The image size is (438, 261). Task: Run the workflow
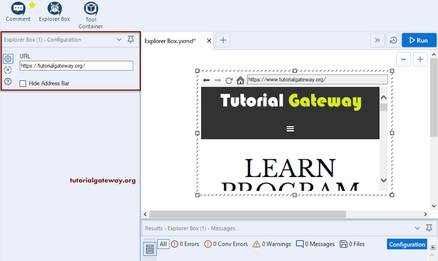click(419, 40)
